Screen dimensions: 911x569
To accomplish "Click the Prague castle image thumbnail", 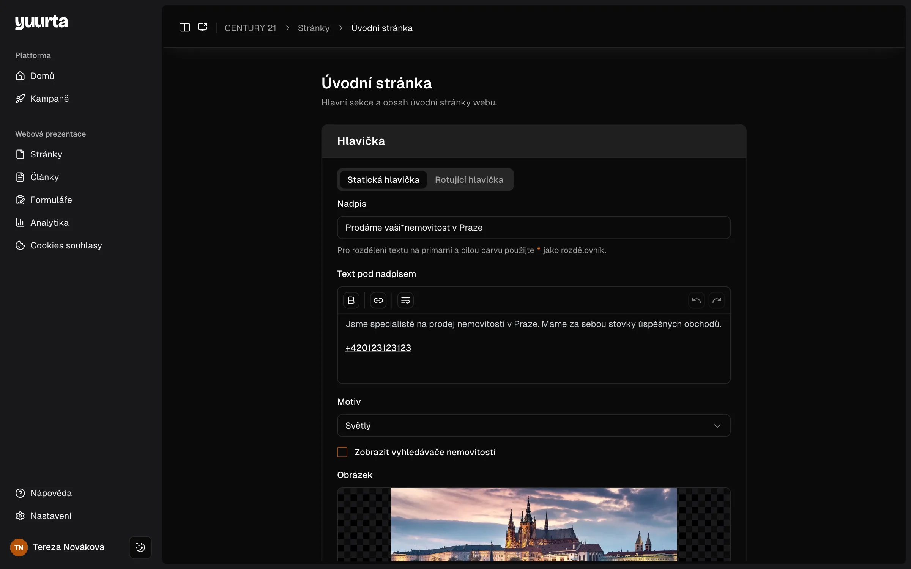I will click(x=534, y=525).
